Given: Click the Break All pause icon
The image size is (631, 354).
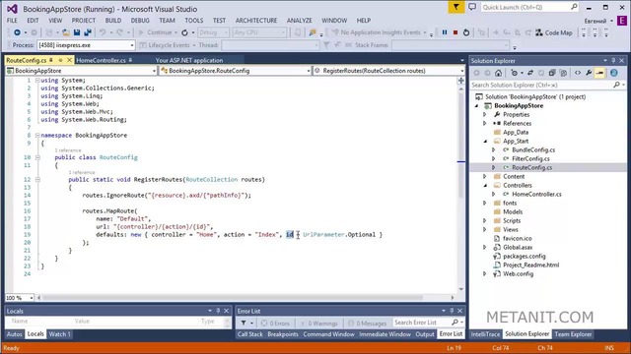Looking at the screenshot, I should click(x=445, y=32).
